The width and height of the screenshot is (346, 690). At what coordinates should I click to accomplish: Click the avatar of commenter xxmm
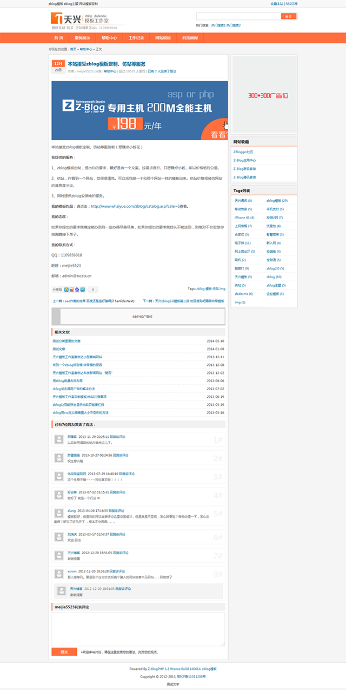tap(59, 573)
